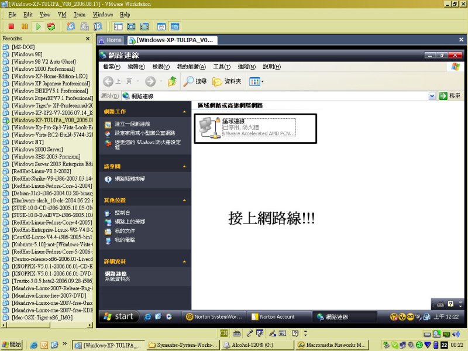The image size is (468, 351).
Task: Switch to Norton SystemWorks on guest taskbar
Action: [214, 316]
